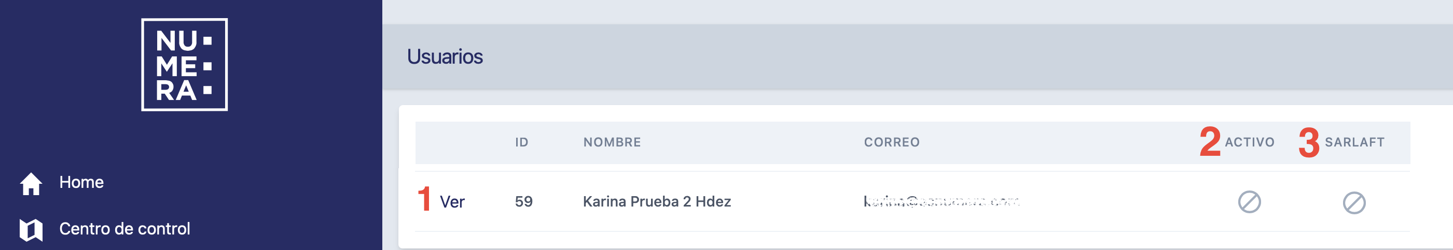
Task: Click the Usuarios page title
Action: point(445,56)
